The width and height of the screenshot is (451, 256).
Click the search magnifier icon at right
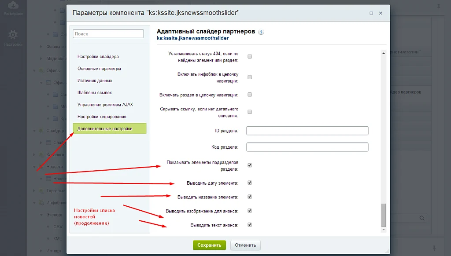[422, 218]
